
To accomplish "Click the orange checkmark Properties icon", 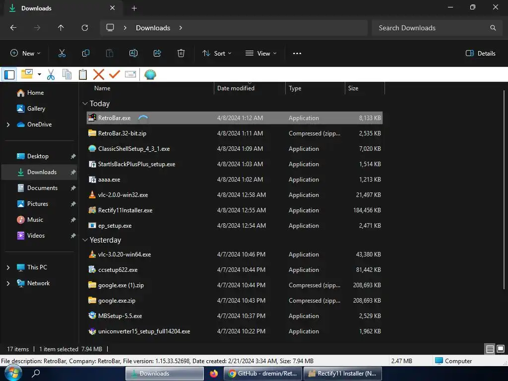I will pyautogui.click(x=115, y=74).
